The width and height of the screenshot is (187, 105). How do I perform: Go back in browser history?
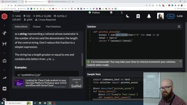point(2,5)
